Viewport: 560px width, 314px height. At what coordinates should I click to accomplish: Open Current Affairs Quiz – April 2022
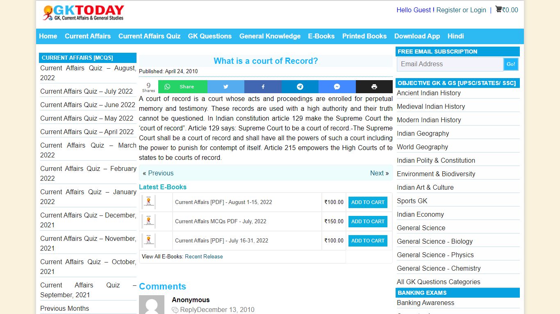[87, 132]
